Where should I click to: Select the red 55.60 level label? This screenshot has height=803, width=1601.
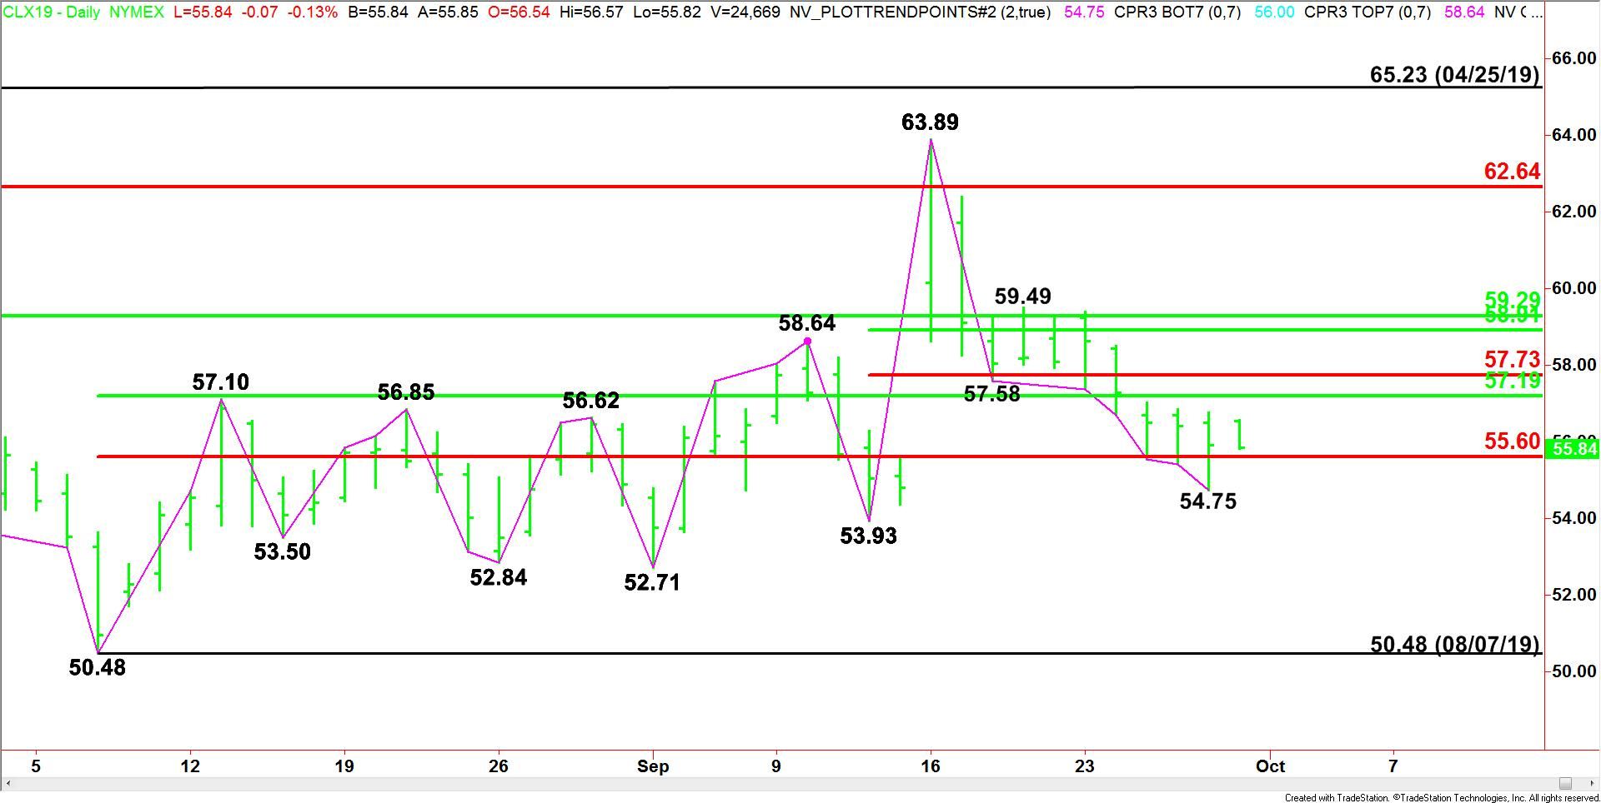click(x=1512, y=441)
